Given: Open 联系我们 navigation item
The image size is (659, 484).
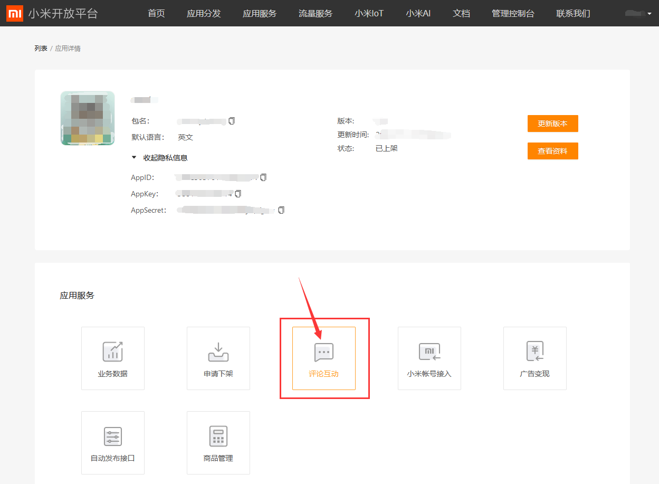Looking at the screenshot, I should click(573, 13).
